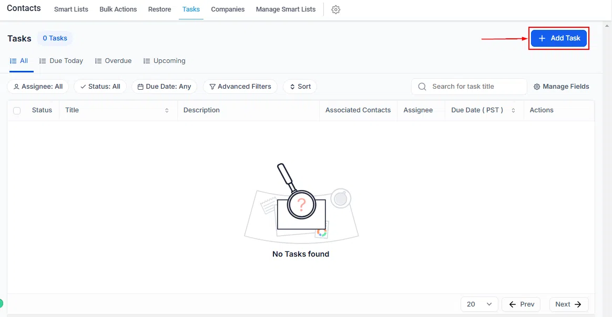This screenshot has width=612, height=317.
Task: Click the magnifier icon in search box
Action: [422, 87]
